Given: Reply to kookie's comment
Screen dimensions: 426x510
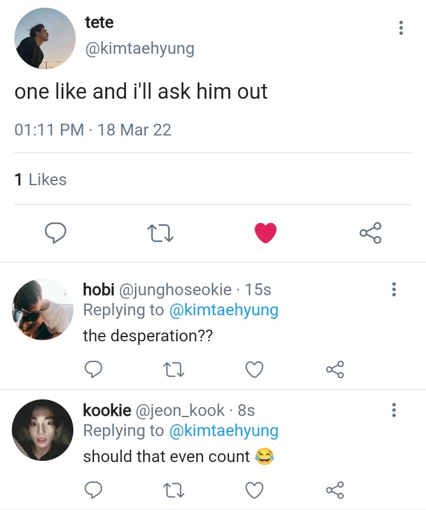Looking at the screenshot, I should [x=93, y=490].
